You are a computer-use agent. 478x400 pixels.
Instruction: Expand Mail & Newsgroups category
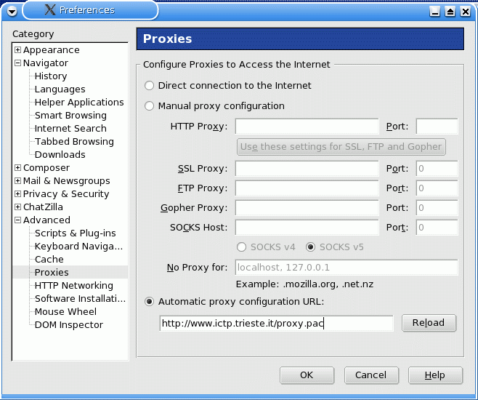point(17,181)
